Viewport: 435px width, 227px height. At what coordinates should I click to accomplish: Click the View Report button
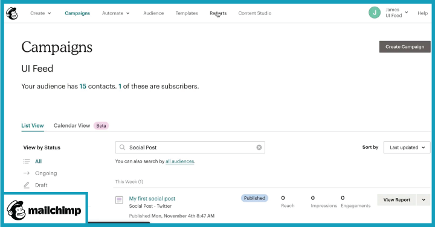(x=396, y=200)
